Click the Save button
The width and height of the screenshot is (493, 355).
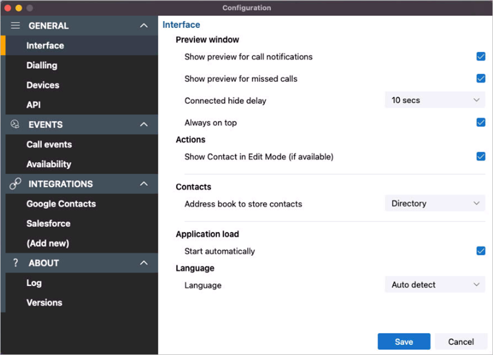(404, 342)
